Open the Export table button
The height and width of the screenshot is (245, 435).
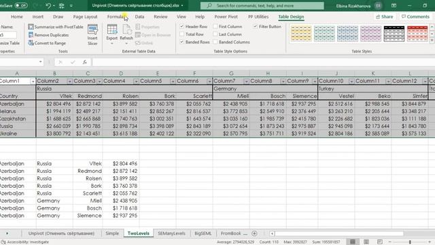pos(111,35)
